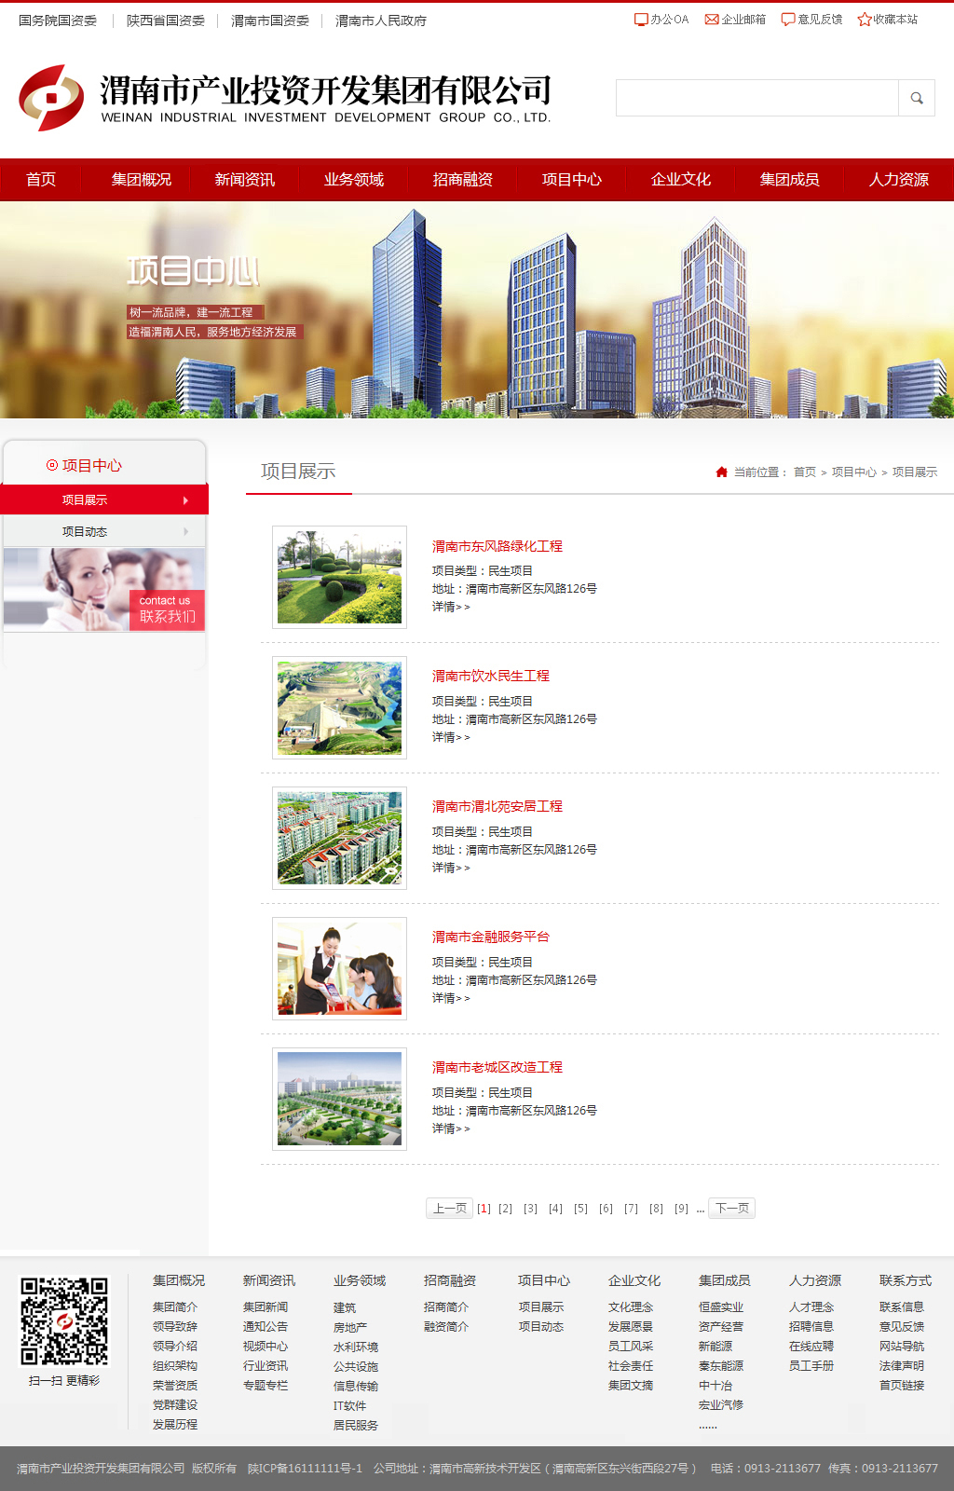Click footer link 融资简介
This screenshot has height=1491, width=954.
coord(446,1327)
